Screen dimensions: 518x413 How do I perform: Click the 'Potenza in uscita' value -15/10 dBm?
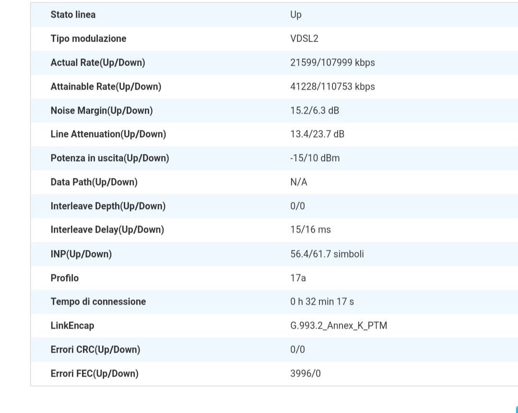315,158
